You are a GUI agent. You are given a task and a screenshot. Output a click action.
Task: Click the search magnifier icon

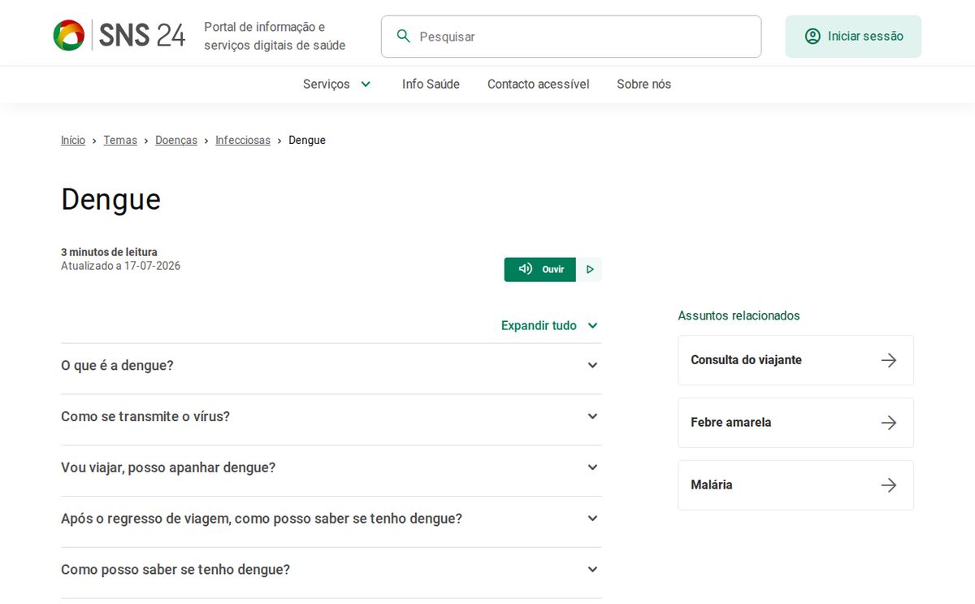click(x=403, y=37)
